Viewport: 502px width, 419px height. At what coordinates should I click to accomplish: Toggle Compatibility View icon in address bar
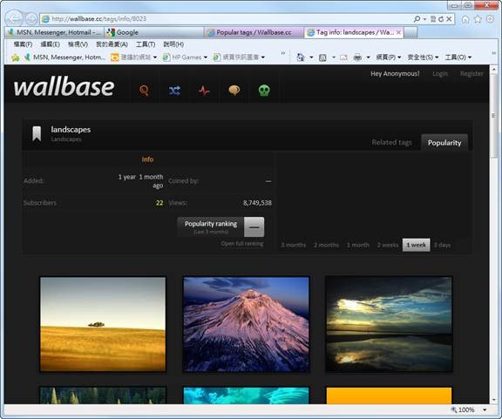point(433,19)
